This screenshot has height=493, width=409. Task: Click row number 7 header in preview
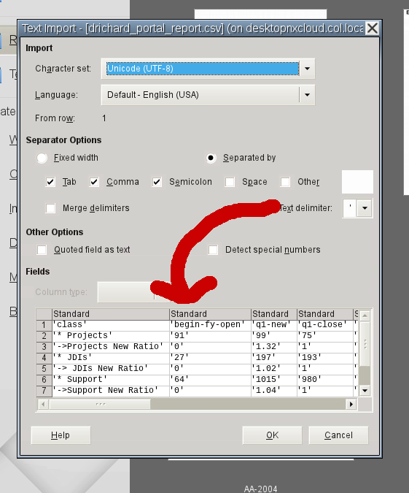pos(44,391)
